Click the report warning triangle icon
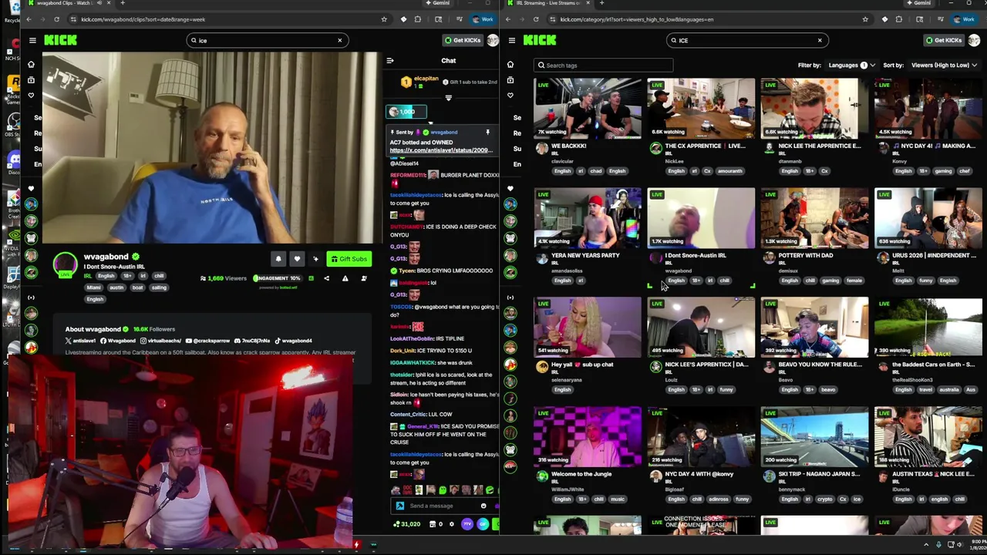 pyautogui.click(x=345, y=278)
